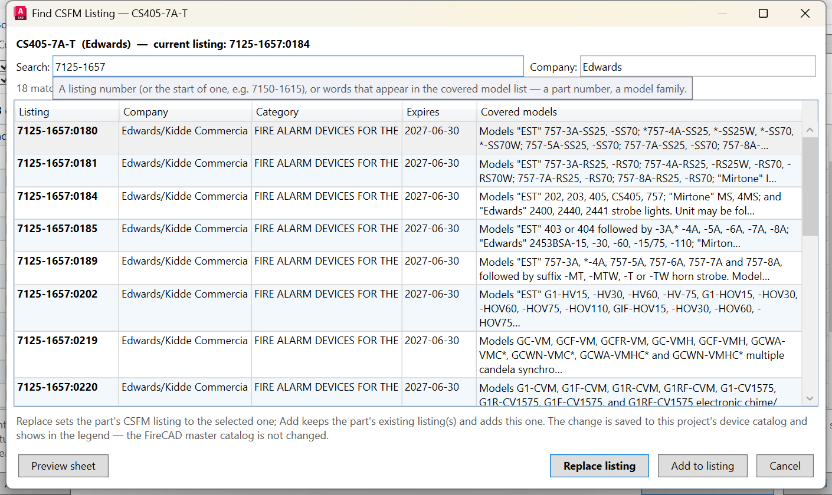Click the Company field containing Edwards

[698, 67]
